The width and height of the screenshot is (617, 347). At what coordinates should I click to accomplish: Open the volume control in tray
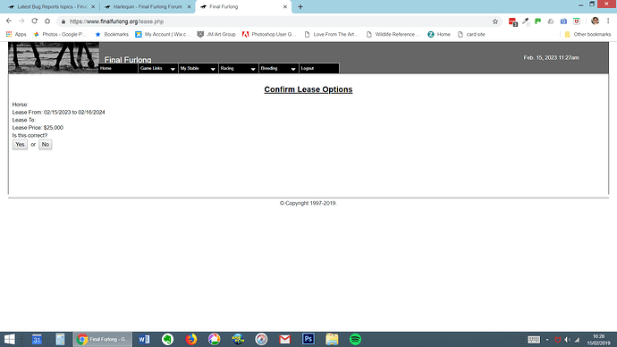coord(567,340)
